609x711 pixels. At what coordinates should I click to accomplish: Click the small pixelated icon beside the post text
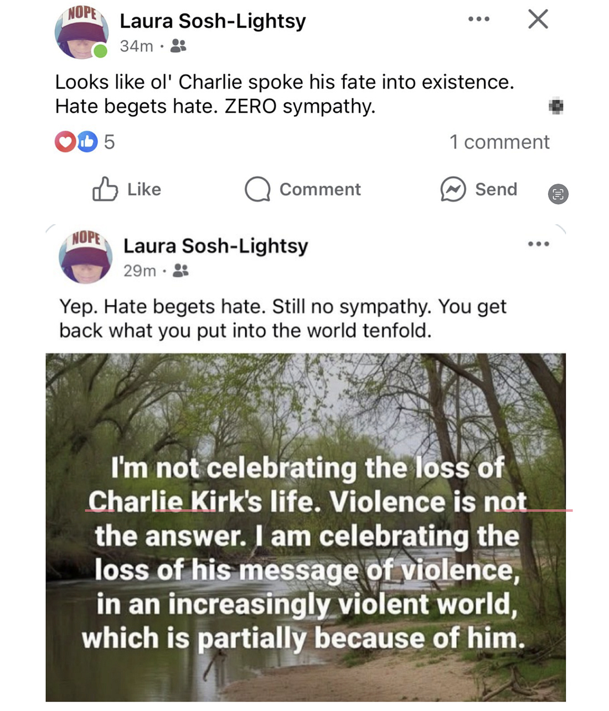click(x=556, y=106)
